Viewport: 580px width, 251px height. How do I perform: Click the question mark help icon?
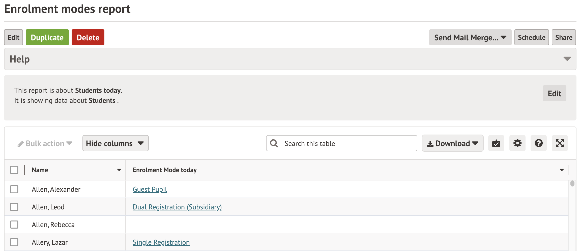538,143
